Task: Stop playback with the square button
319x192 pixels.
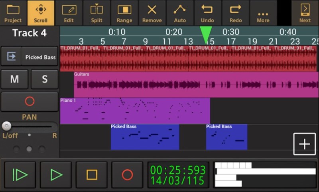Action: click(x=92, y=175)
